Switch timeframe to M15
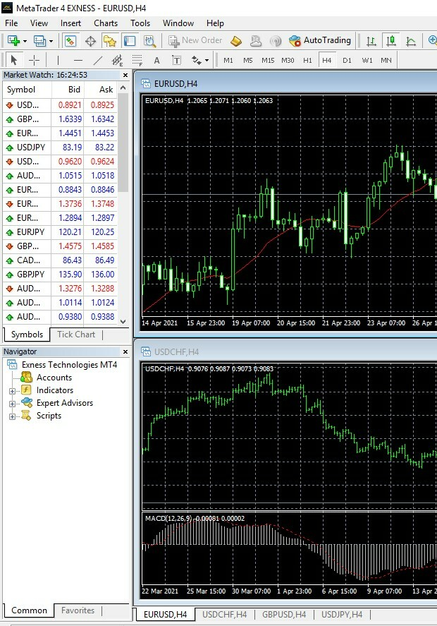The image size is (437, 626). (268, 60)
